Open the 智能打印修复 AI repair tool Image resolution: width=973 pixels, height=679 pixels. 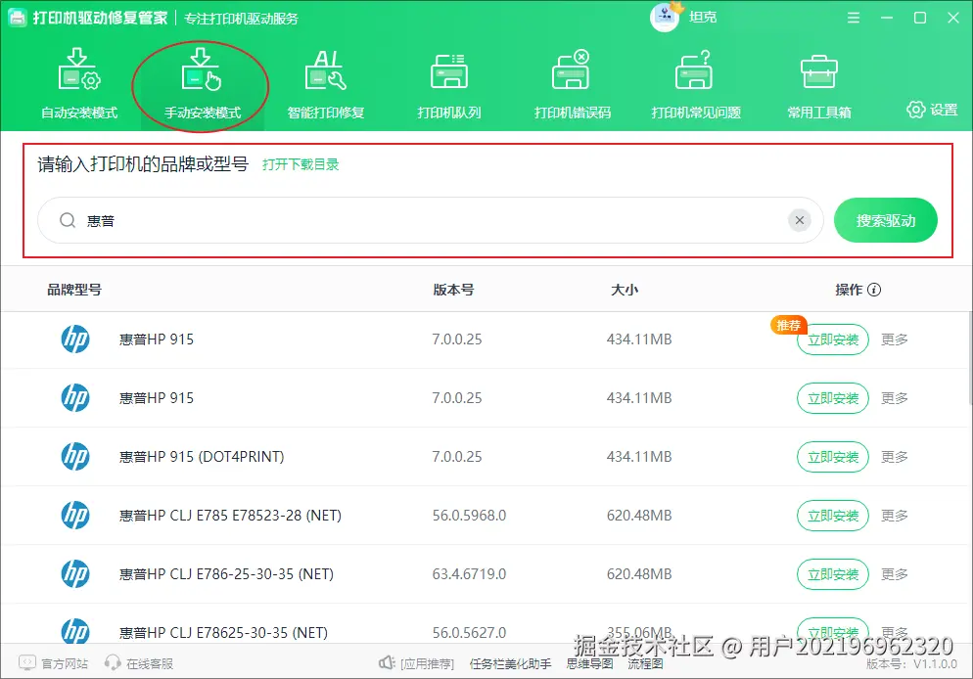(325, 84)
